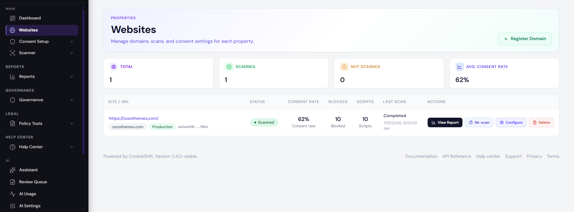
Task: Open the API Reference footer link
Action: [x=457, y=156]
